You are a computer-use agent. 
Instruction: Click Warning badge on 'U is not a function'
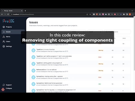[x=101, y=50]
